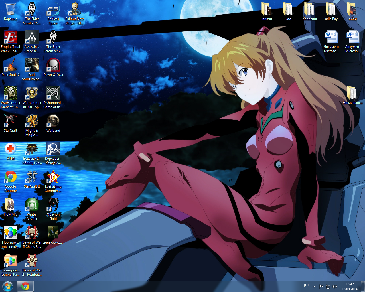The image size is (365, 292).
Task: Open the volume speaker tray icon
Action: (335, 287)
